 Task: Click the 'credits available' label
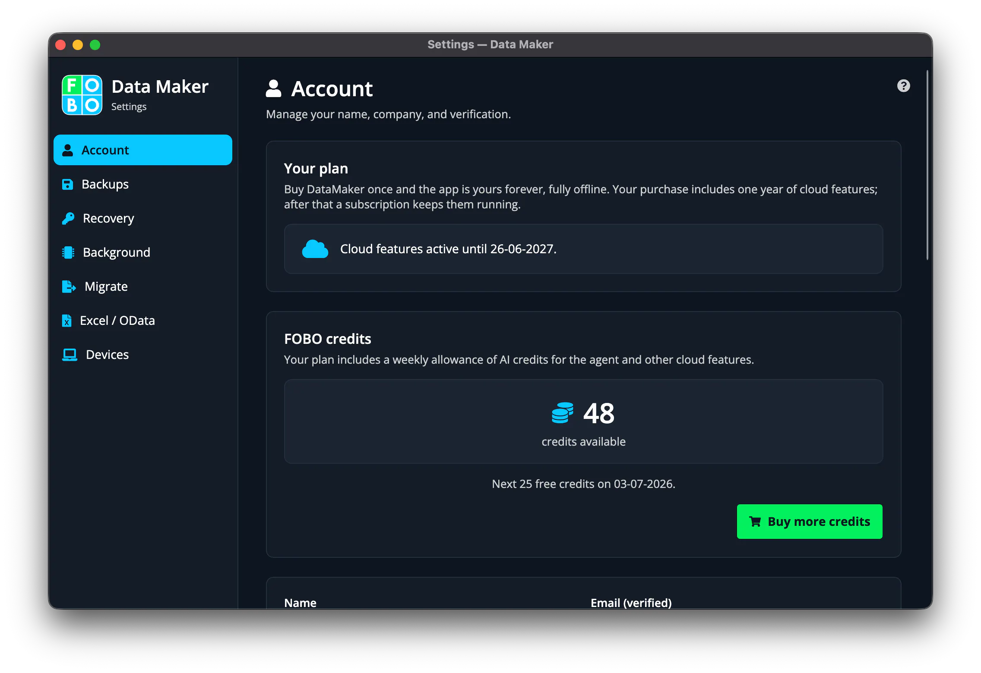(584, 442)
